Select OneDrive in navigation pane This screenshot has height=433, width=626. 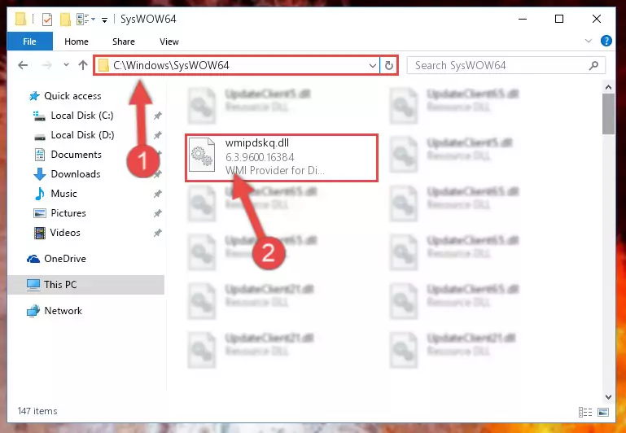click(64, 259)
